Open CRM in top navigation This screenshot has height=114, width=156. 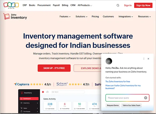click(73, 5)
